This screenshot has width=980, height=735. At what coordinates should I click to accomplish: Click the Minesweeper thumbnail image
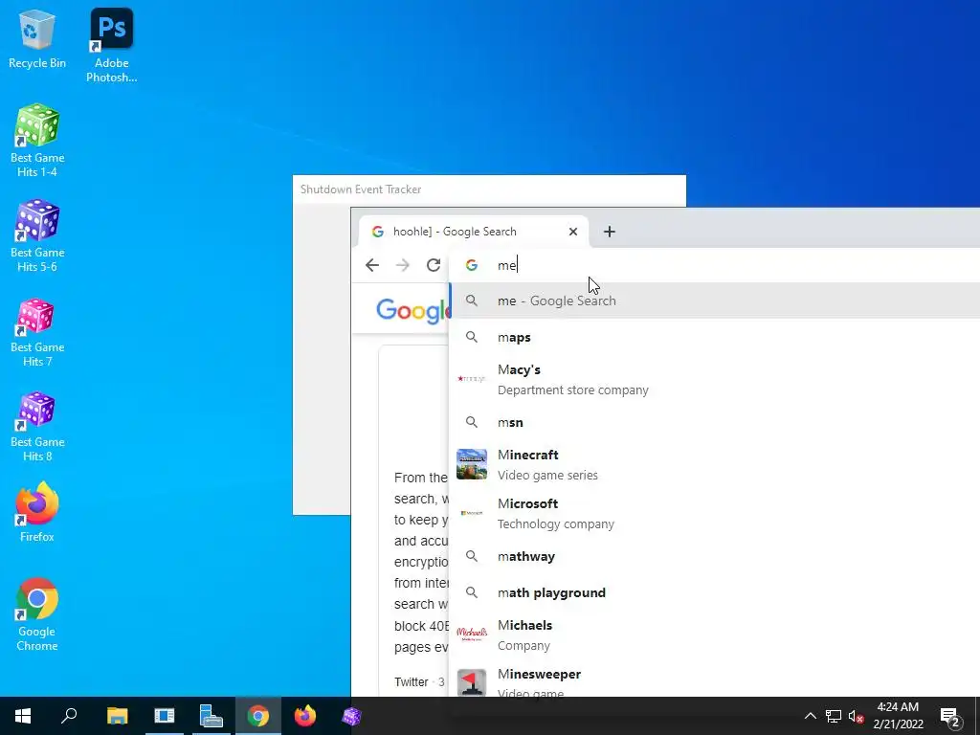pos(472,682)
